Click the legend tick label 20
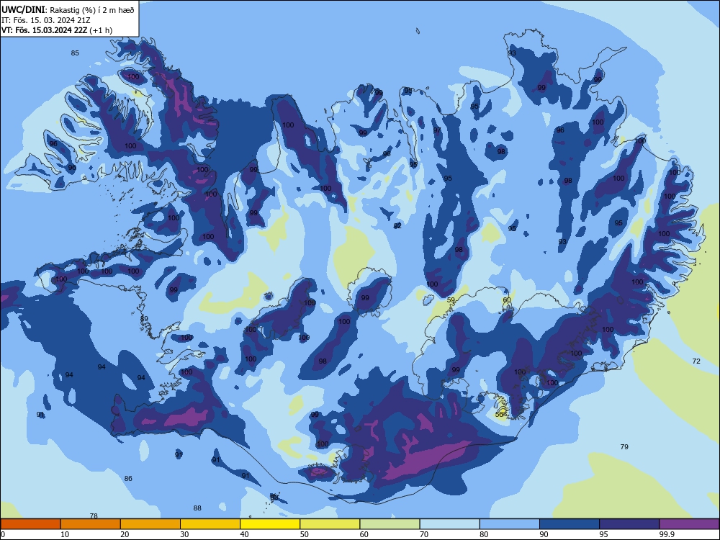The image size is (720, 540). tap(125, 534)
